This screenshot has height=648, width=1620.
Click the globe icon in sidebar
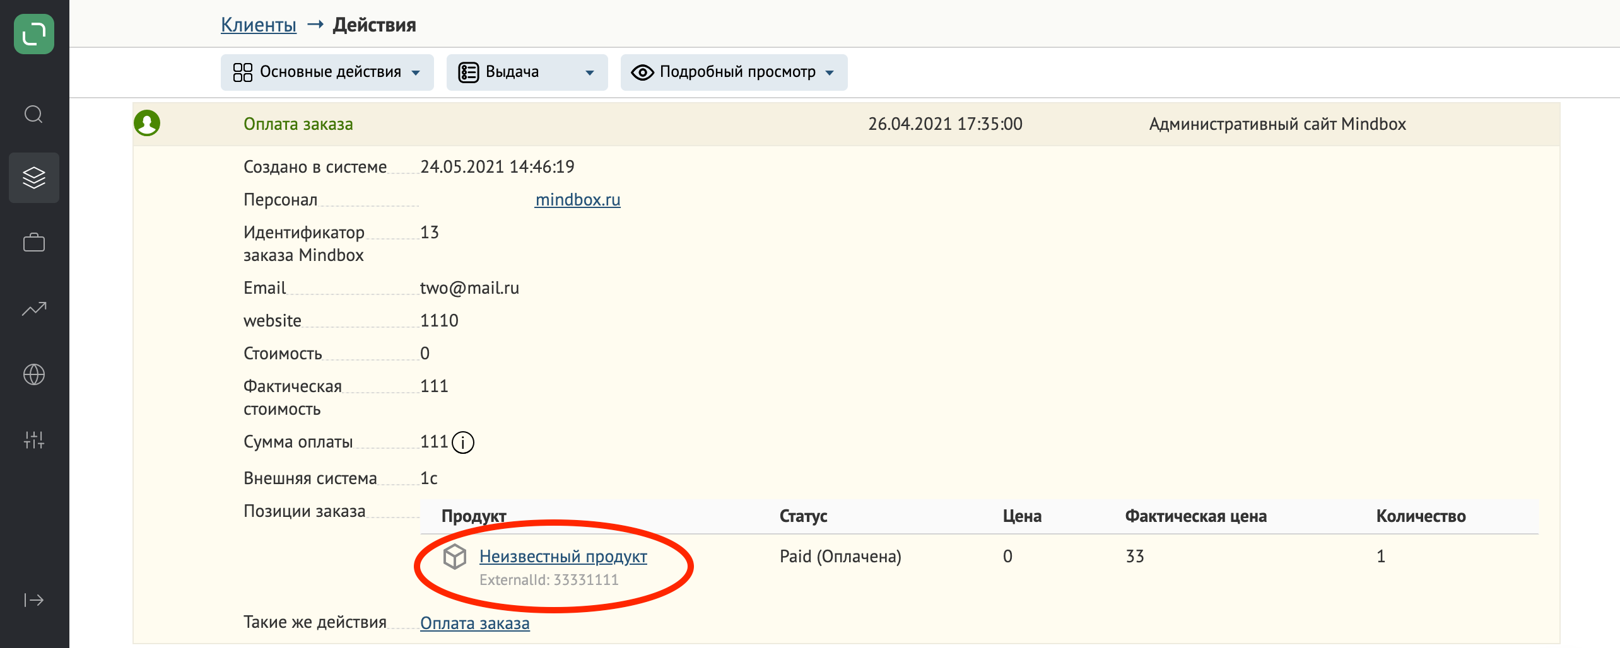click(34, 374)
